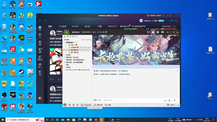Click the font style icon beside chat input
The width and height of the screenshot is (217, 122).
click(100, 100)
